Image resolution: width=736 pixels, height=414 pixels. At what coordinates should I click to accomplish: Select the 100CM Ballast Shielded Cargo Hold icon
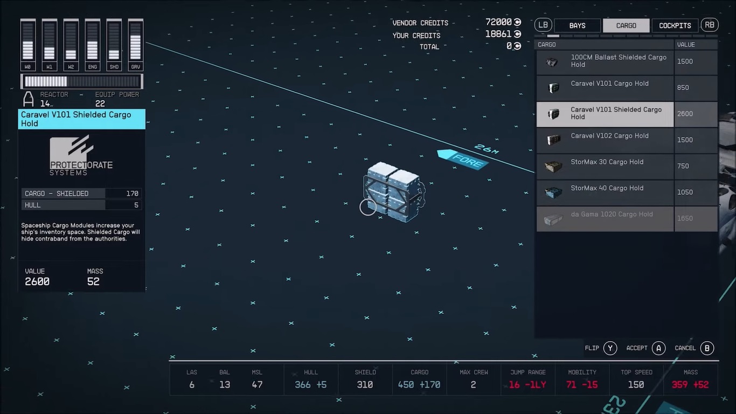coord(552,62)
